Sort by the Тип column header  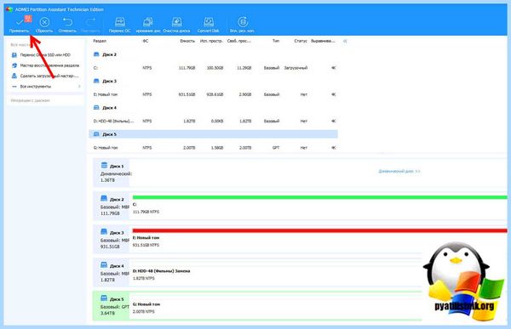point(276,41)
